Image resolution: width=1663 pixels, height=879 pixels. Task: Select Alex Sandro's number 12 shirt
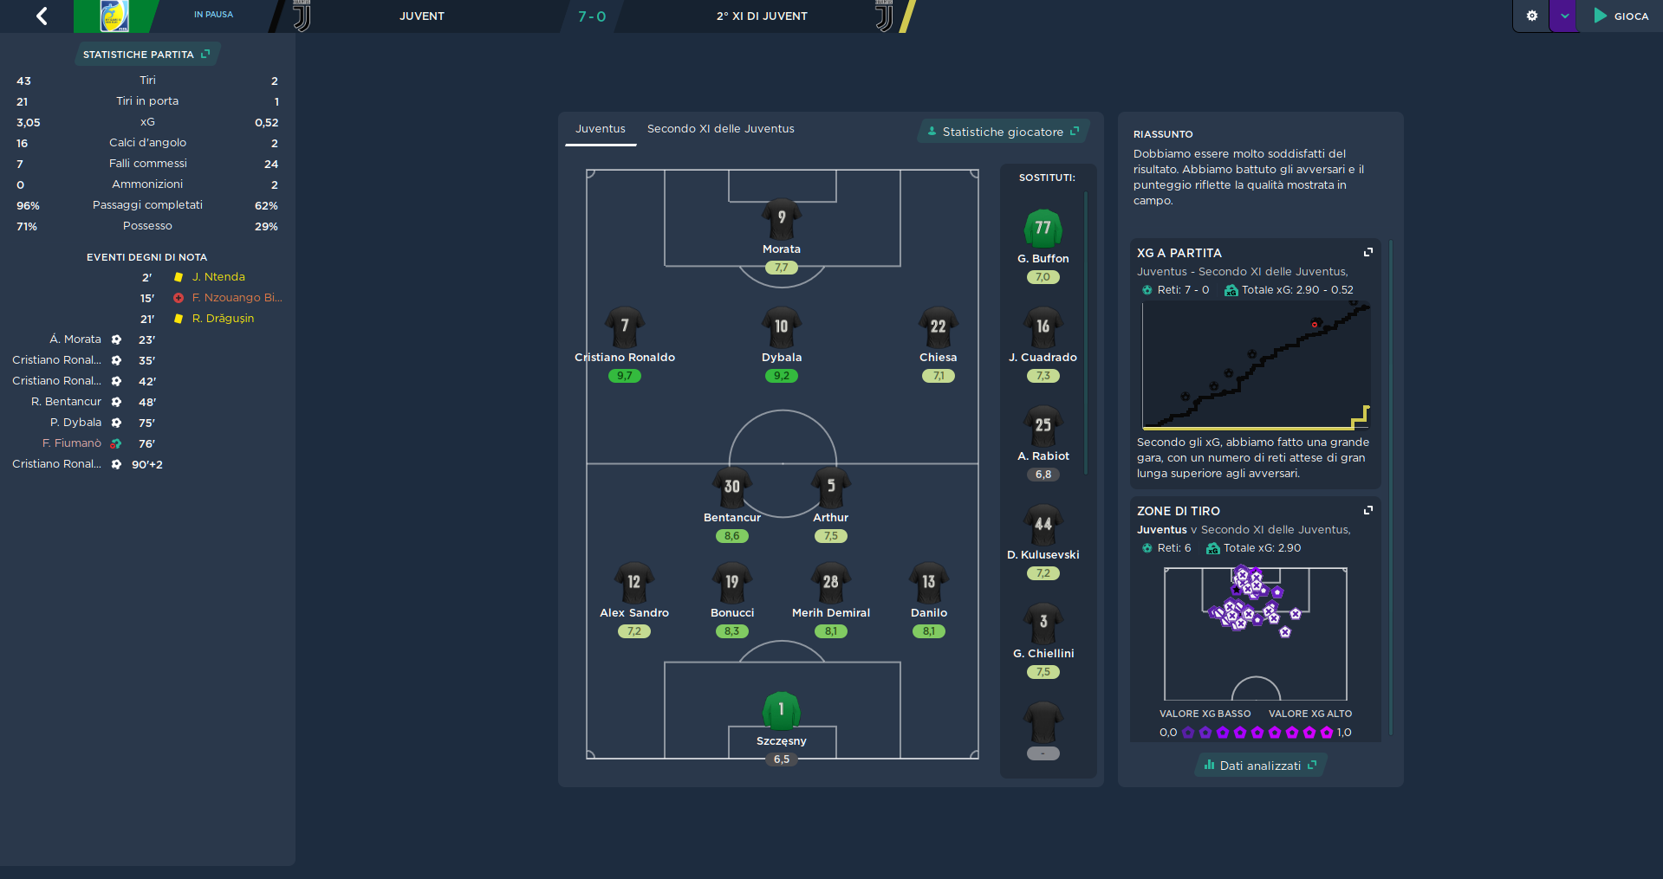634,583
